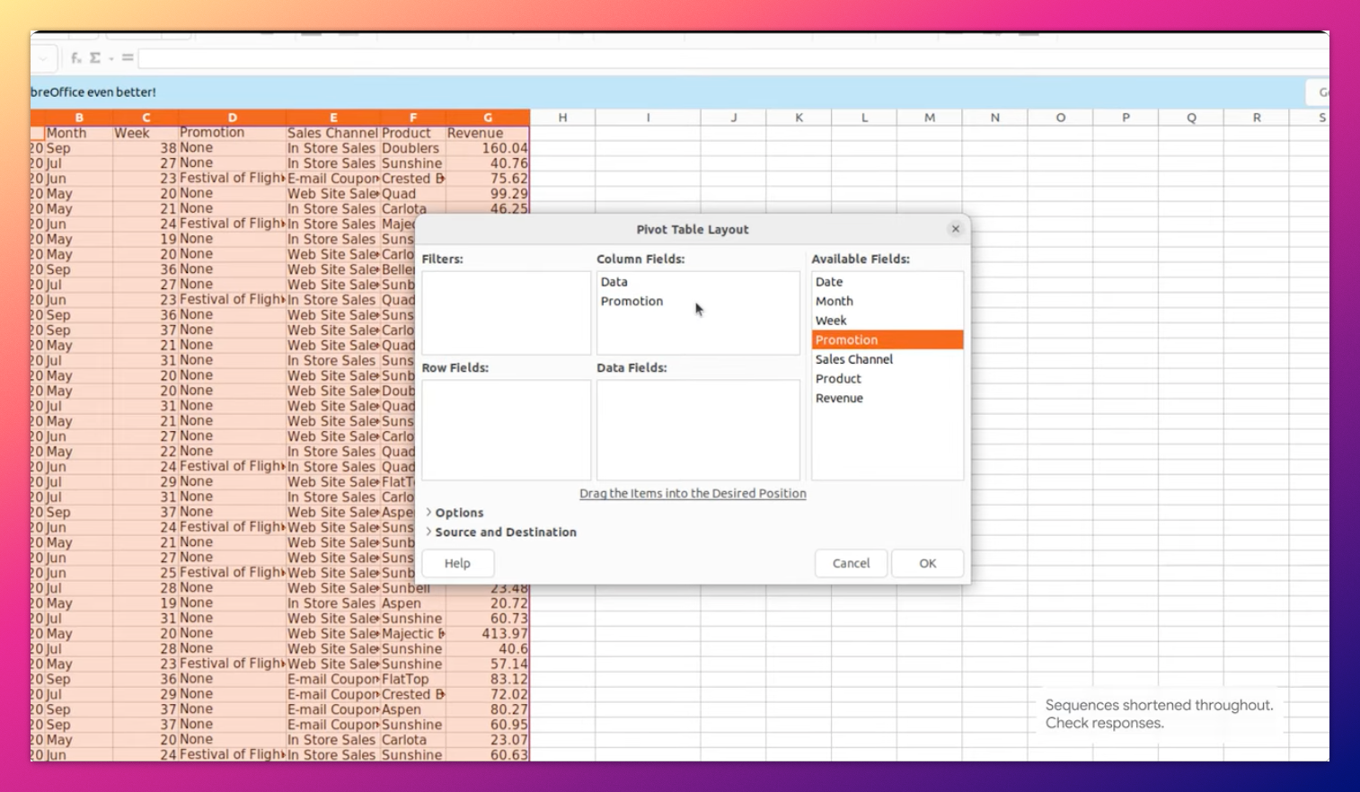The height and width of the screenshot is (792, 1360).
Task: Open the Function Wizard fx icon
Action: point(76,58)
